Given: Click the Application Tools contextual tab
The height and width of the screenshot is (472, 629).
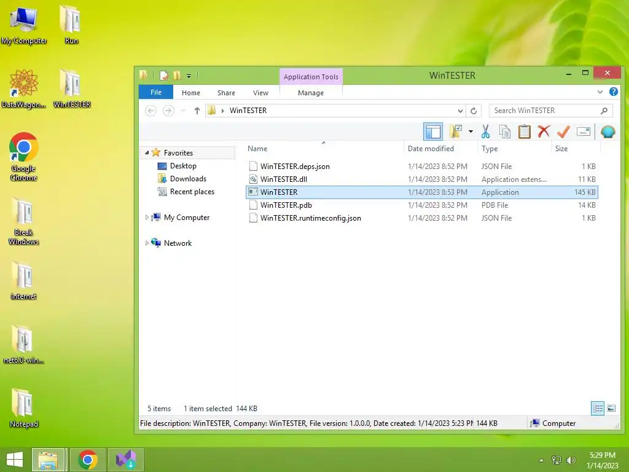Looking at the screenshot, I should [311, 77].
